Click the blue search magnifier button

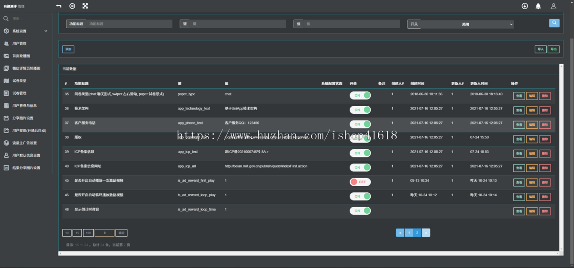[x=554, y=23]
